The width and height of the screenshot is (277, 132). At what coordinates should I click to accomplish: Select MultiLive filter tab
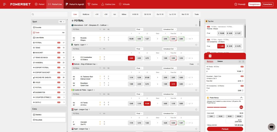(86, 15)
